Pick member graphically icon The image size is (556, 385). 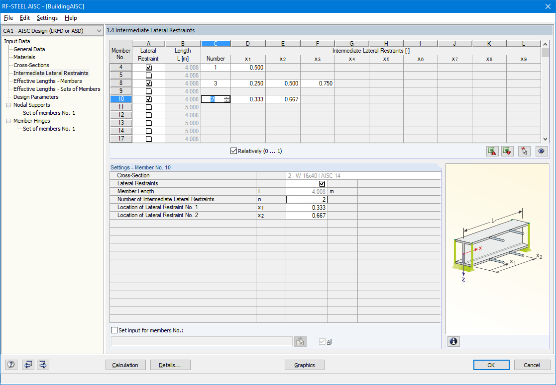click(x=524, y=151)
